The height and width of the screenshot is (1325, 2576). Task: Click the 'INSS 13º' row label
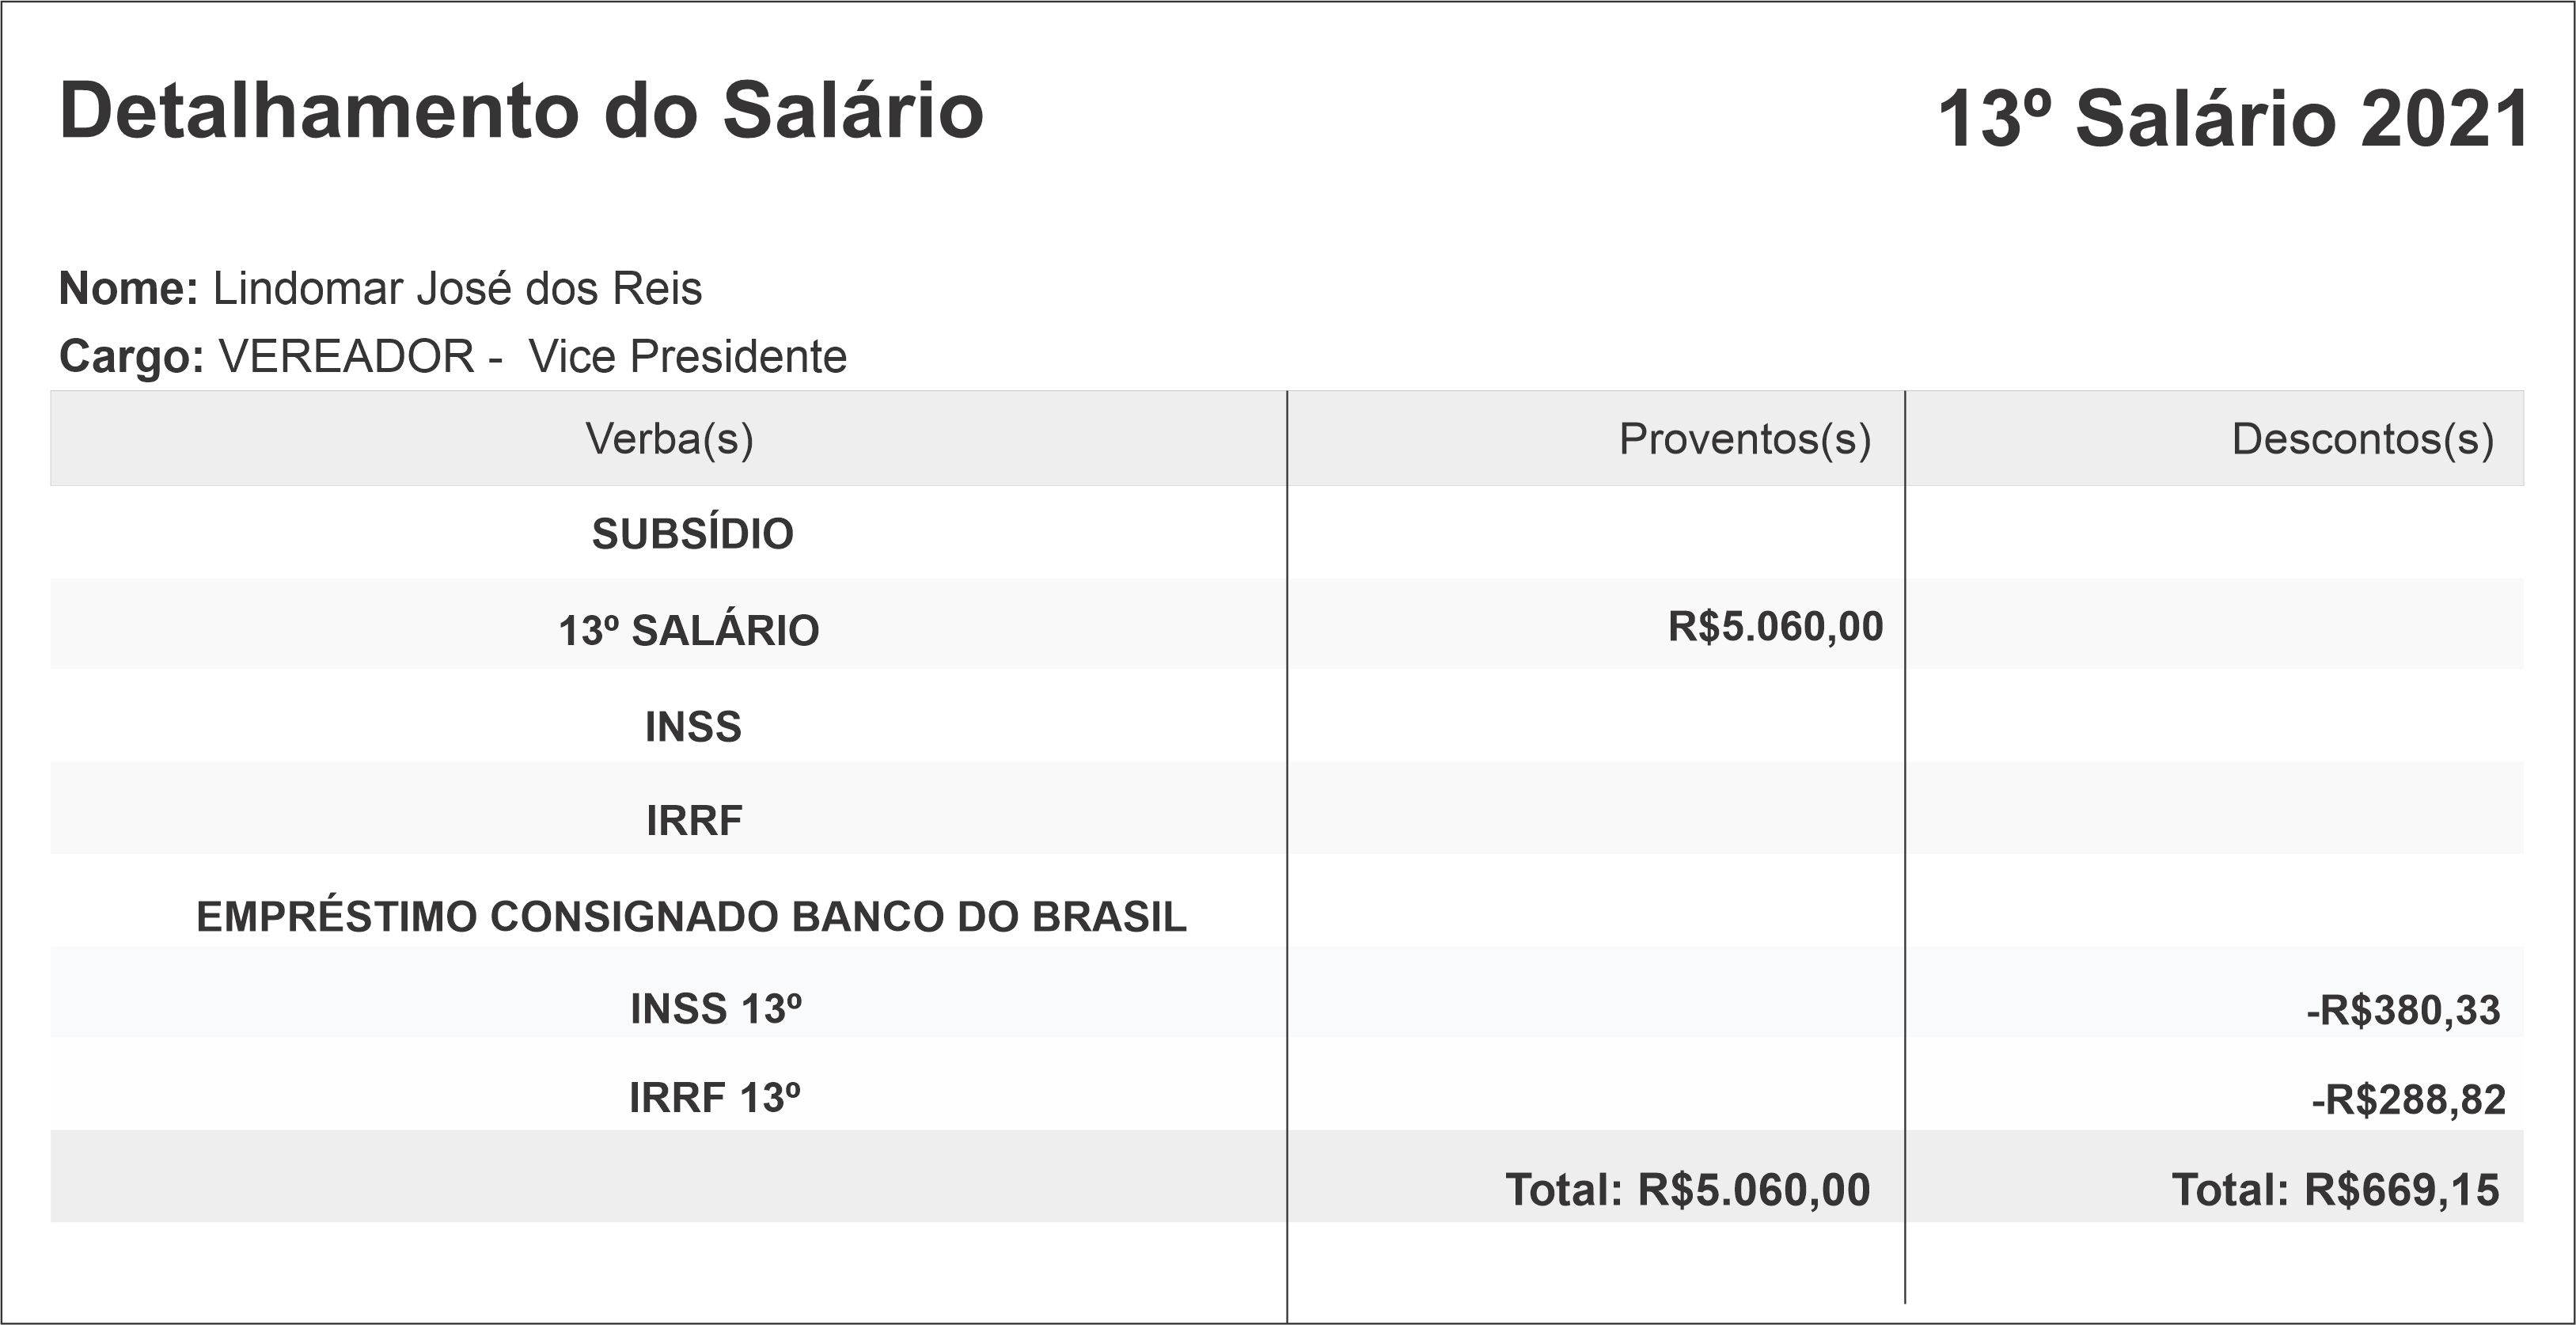[x=716, y=1009]
